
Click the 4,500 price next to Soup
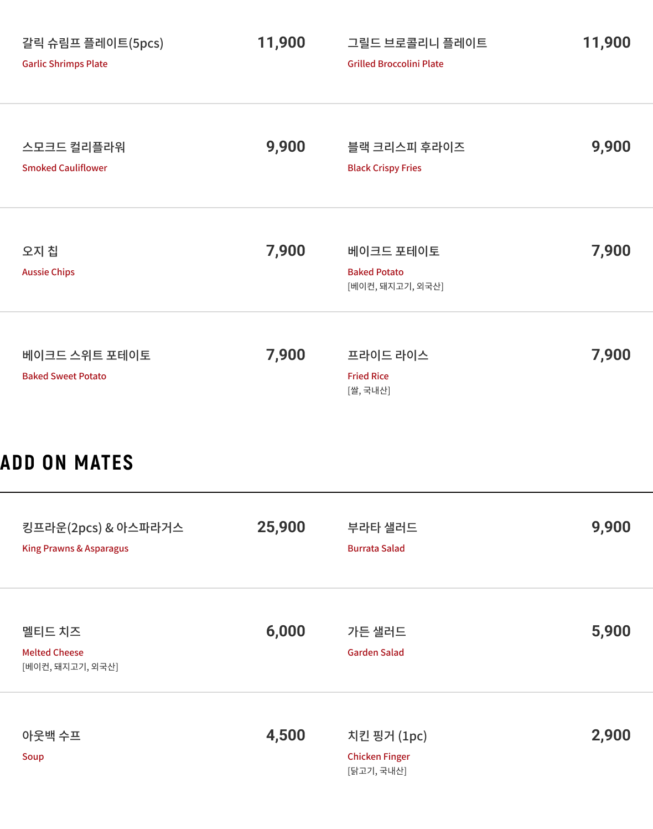pyautogui.click(x=286, y=735)
